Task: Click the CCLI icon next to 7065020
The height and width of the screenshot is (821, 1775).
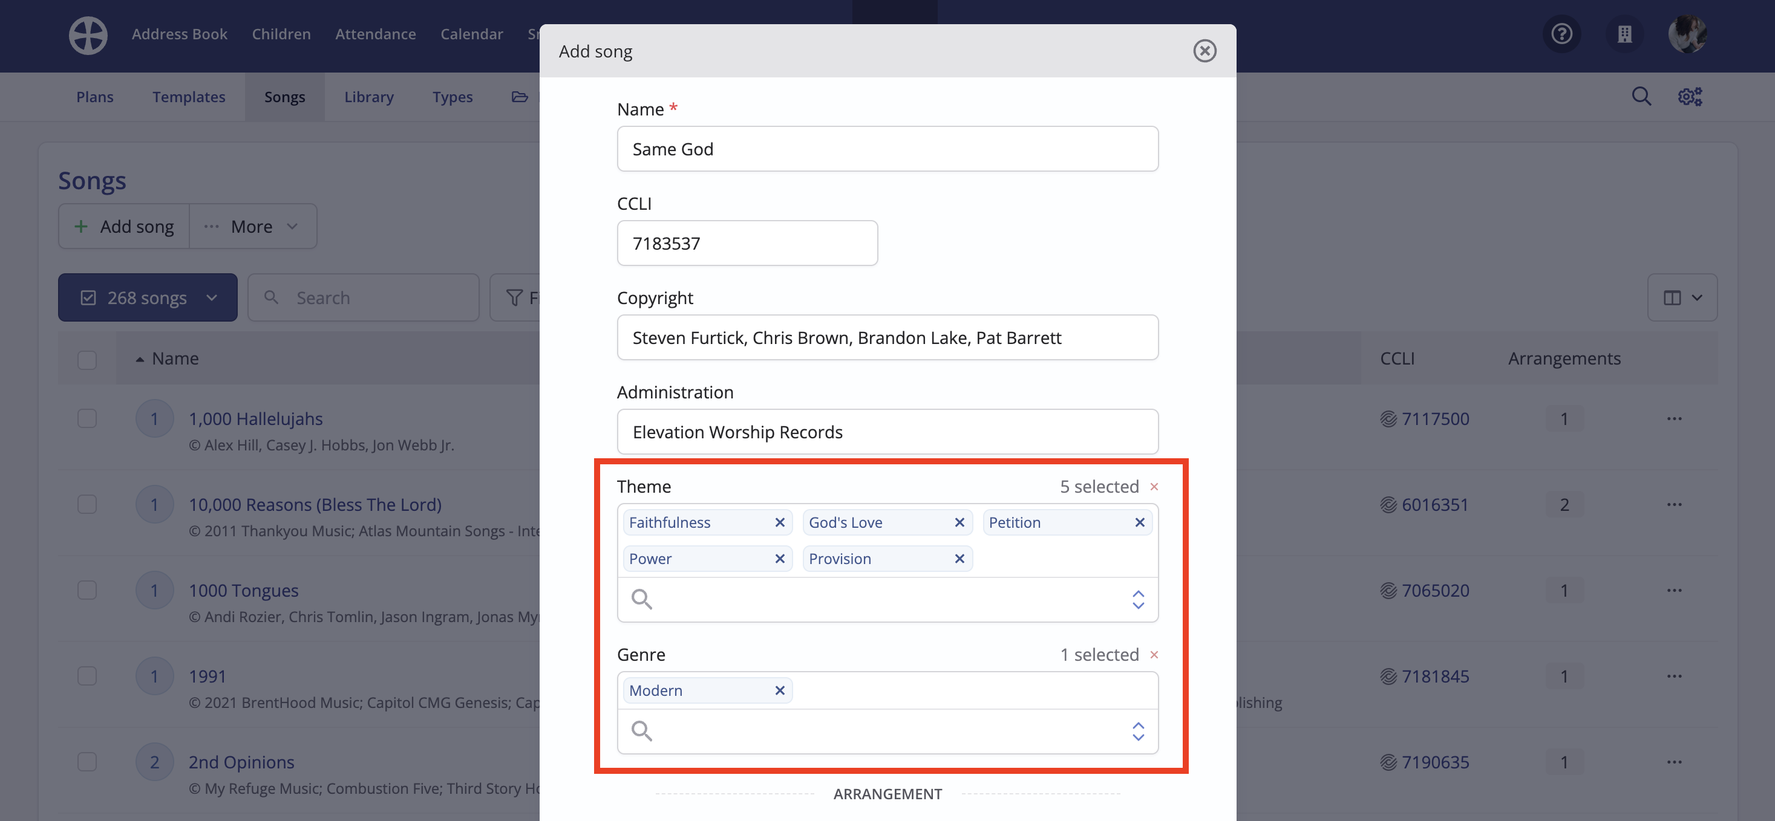Action: click(1388, 591)
